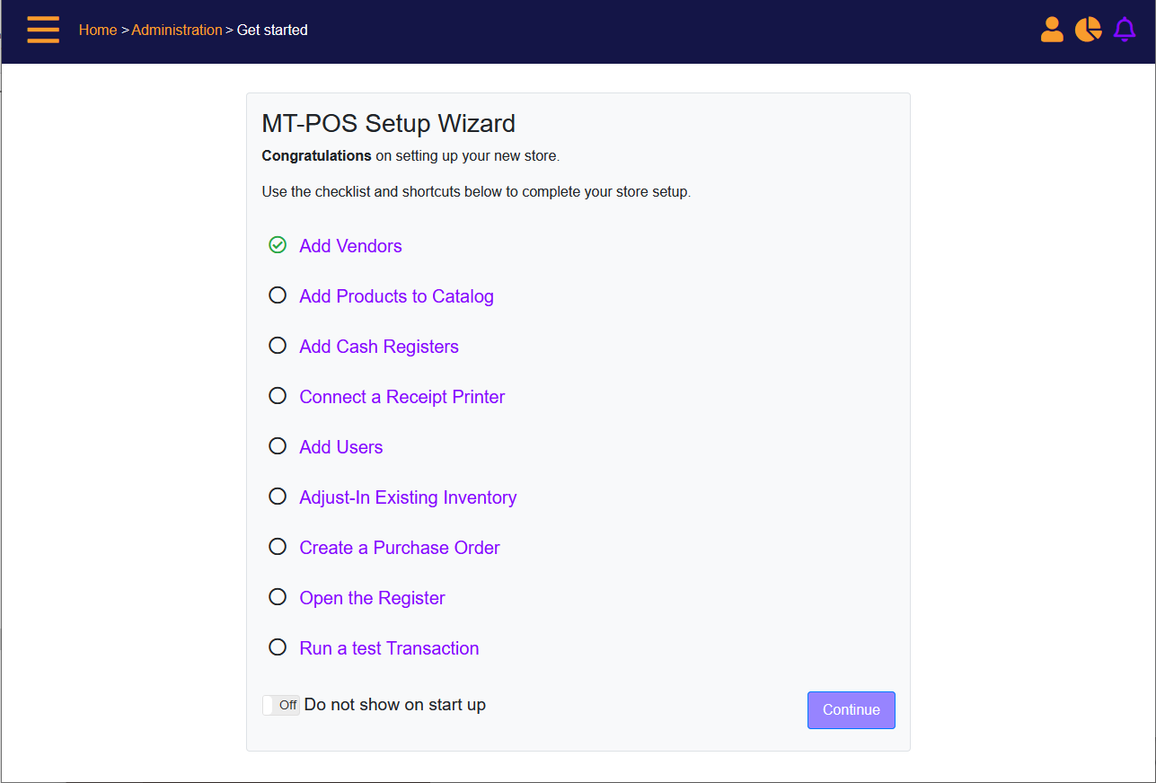
Task: Open the hamburger navigation menu
Action: (43, 30)
